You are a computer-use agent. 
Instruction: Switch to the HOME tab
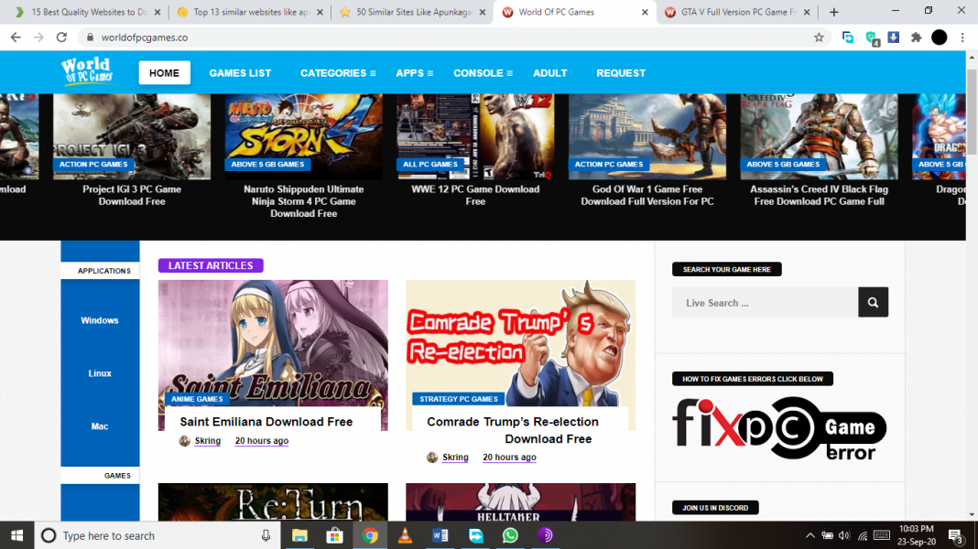tap(164, 72)
